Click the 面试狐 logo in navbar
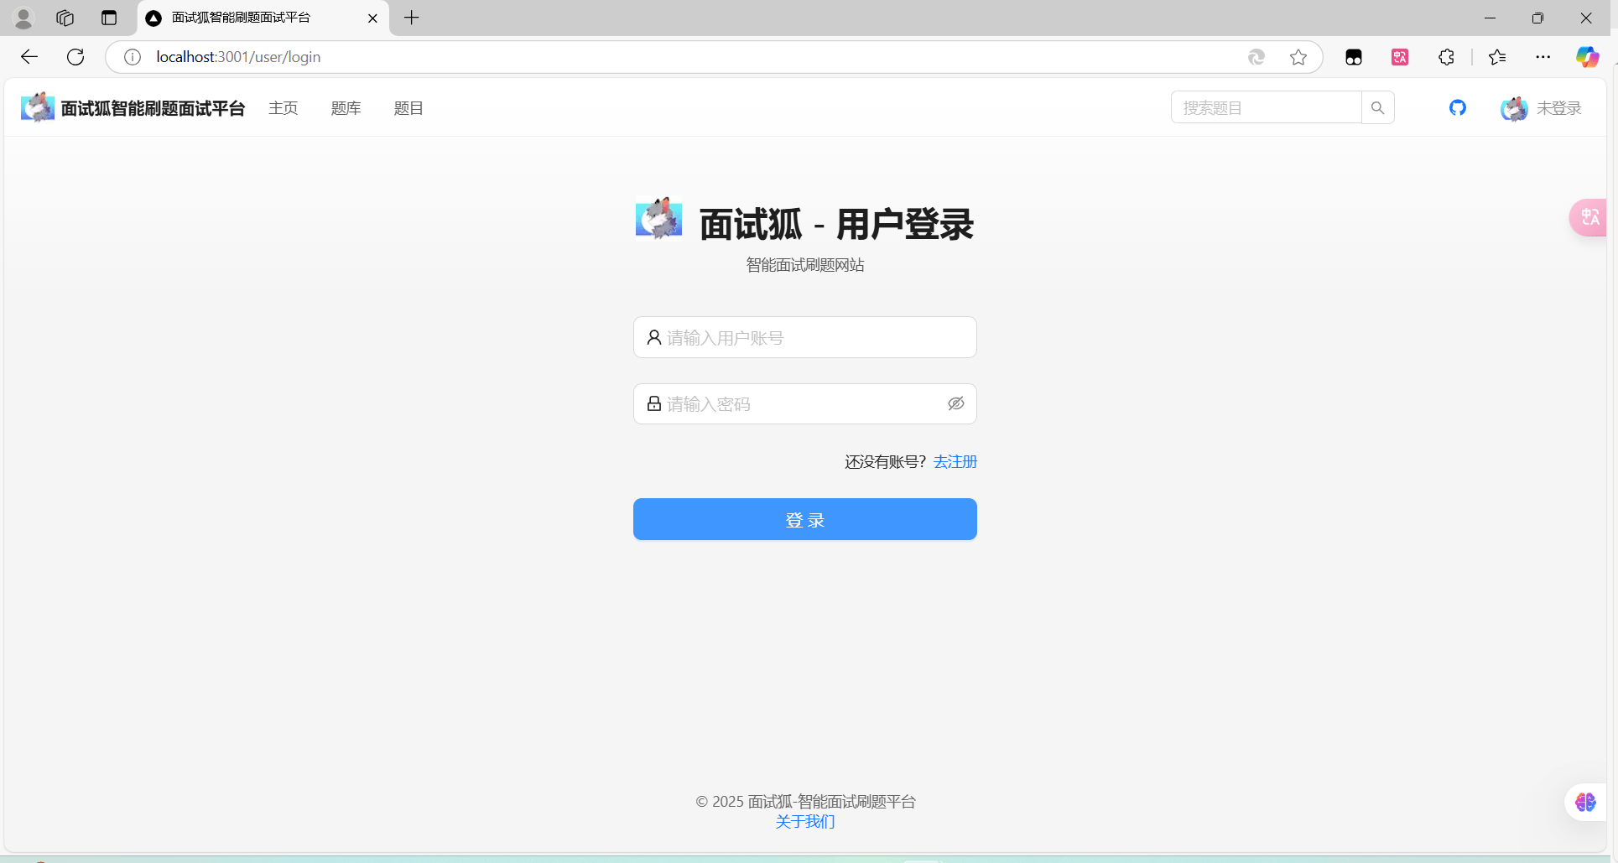The width and height of the screenshot is (1618, 863). pyautogui.click(x=38, y=107)
